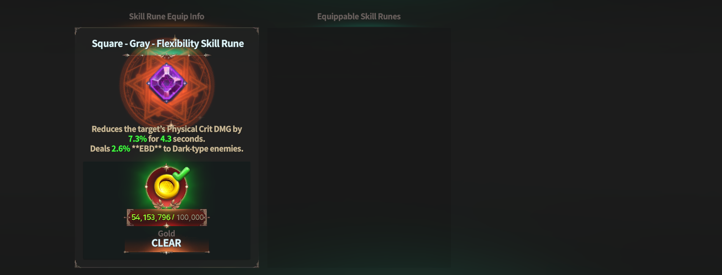Click the green 4.3 seconds duration value
722x275 pixels.
point(166,139)
